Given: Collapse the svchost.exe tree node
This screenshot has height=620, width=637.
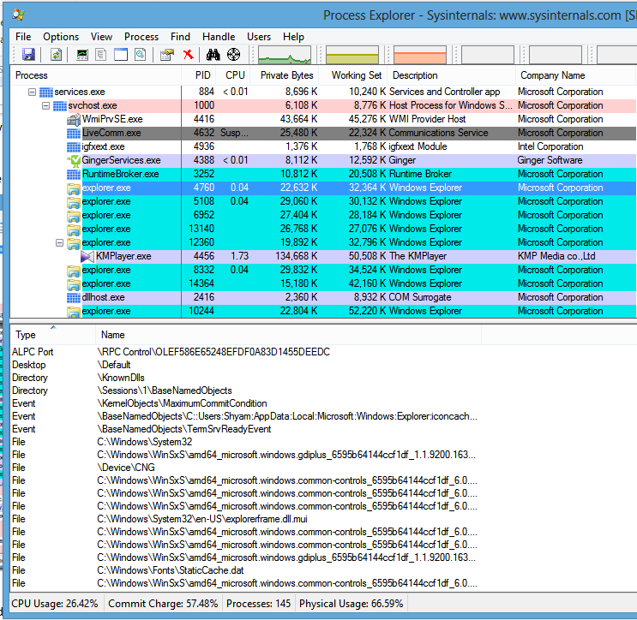Looking at the screenshot, I should tap(46, 105).
